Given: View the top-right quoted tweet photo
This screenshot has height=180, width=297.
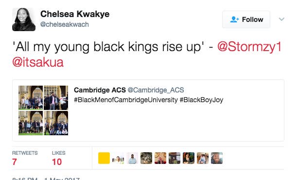Looking at the screenshot, I should click(x=56, y=98).
